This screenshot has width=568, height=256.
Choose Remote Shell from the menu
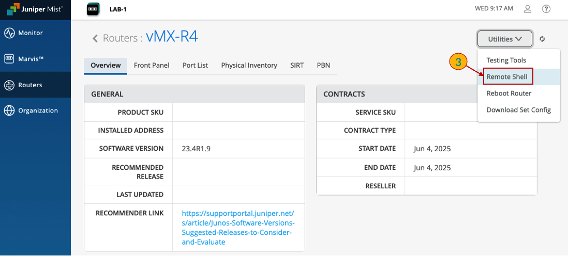tap(507, 77)
